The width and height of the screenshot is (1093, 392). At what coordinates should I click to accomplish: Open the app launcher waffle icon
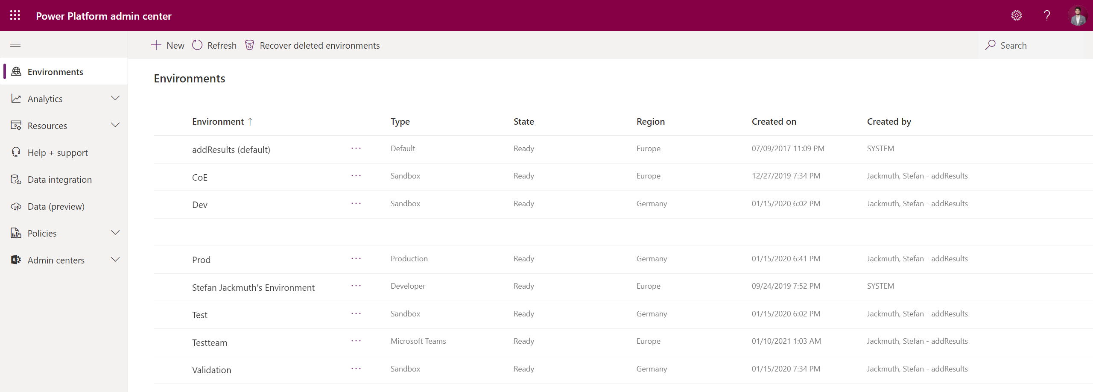15,16
